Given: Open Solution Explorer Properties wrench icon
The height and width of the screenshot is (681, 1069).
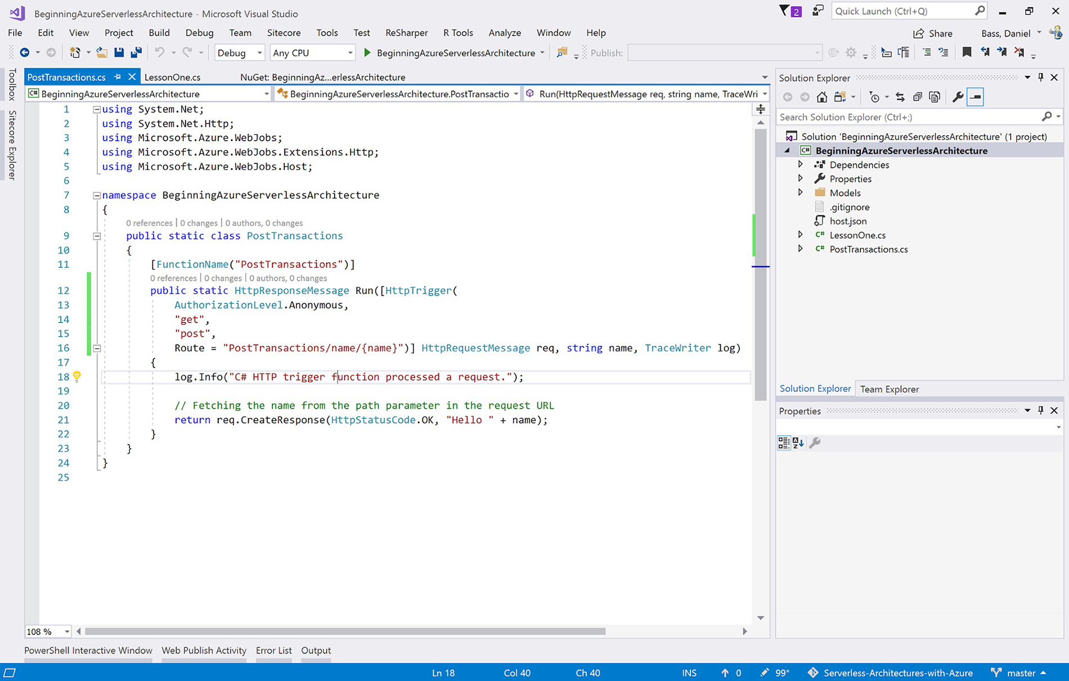Looking at the screenshot, I should coord(958,97).
